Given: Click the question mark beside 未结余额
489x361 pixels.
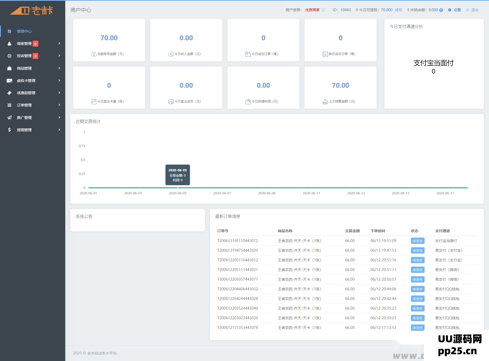Looking at the screenshot, I should point(441,10).
